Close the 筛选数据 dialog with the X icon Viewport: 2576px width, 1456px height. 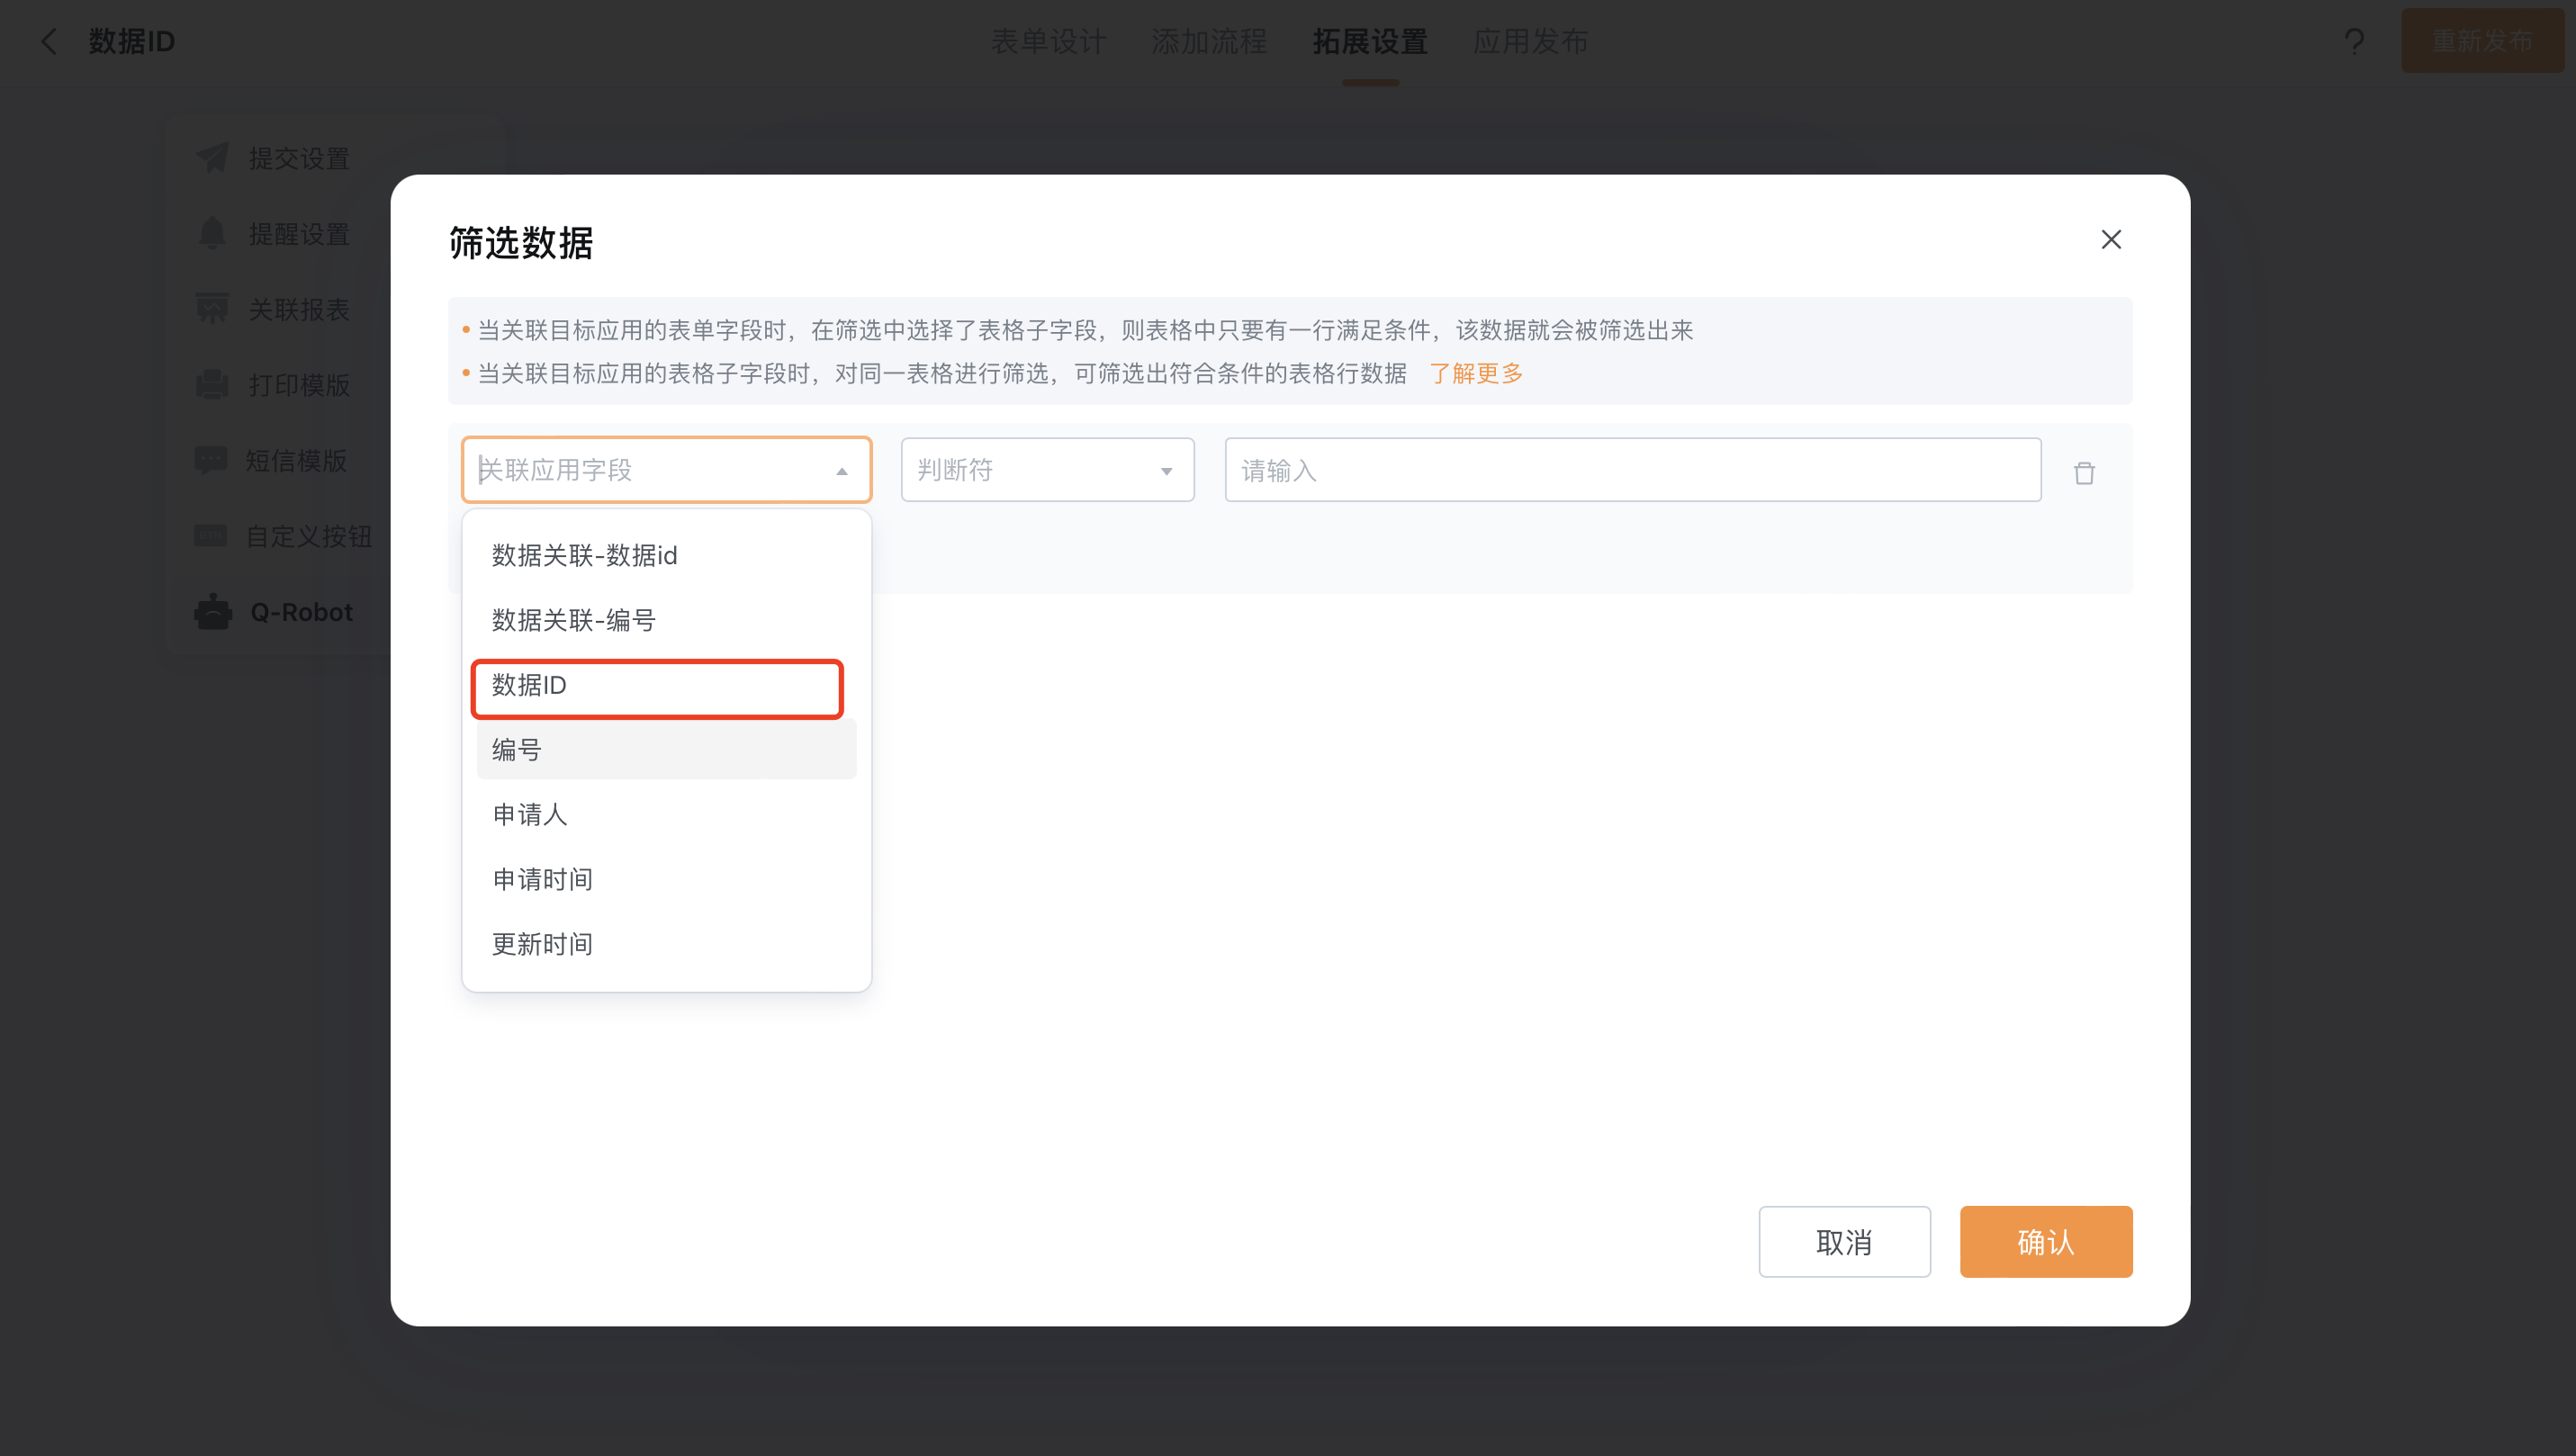click(x=2111, y=240)
